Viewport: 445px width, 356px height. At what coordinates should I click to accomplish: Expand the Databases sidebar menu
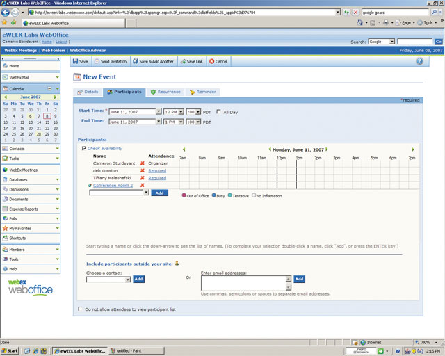click(x=57, y=179)
